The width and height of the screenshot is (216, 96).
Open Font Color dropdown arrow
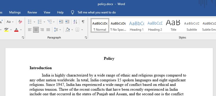(x=21, y=30)
